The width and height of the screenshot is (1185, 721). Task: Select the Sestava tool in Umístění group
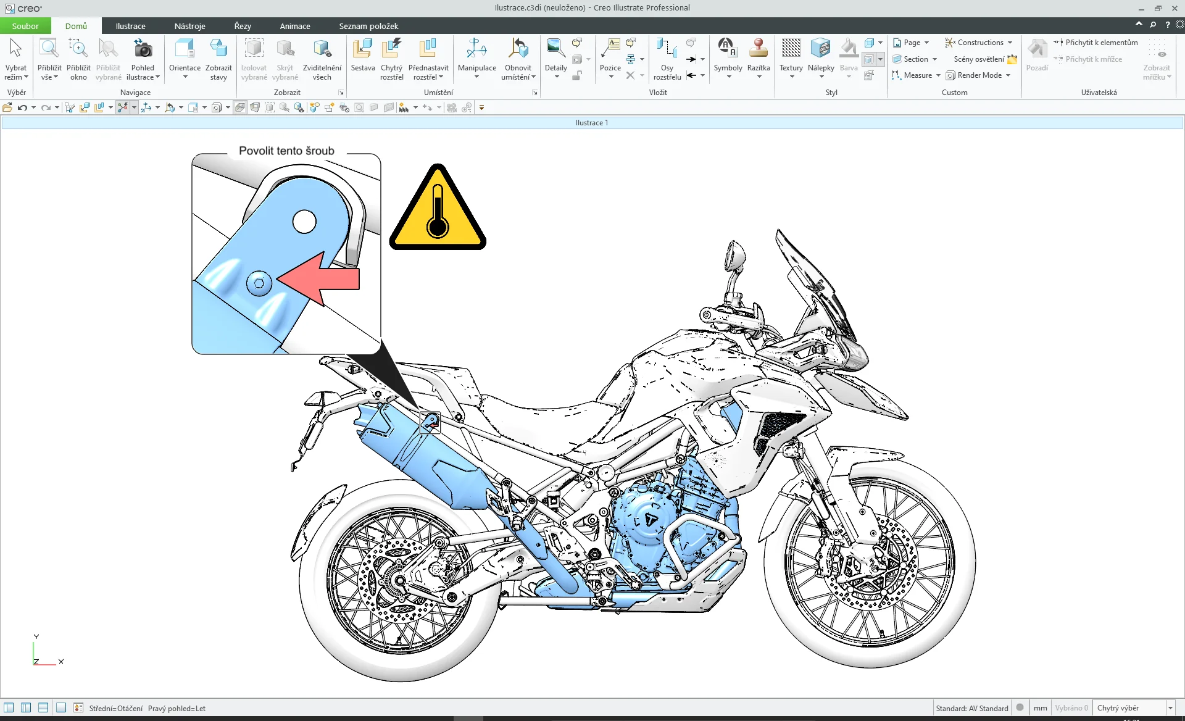tap(363, 59)
